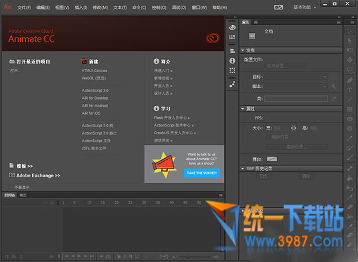
Task: Select the Free Transform tool
Action: coord(350,50)
